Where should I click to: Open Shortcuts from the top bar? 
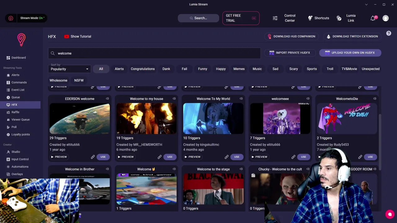coord(319,18)
